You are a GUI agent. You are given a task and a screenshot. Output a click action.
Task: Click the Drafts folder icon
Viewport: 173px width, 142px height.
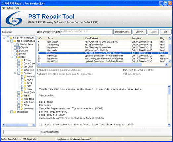(18, 54)
